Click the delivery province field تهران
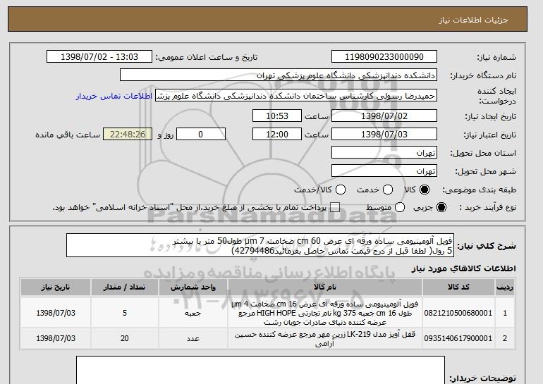543x384 pixels. coord(384,153)
